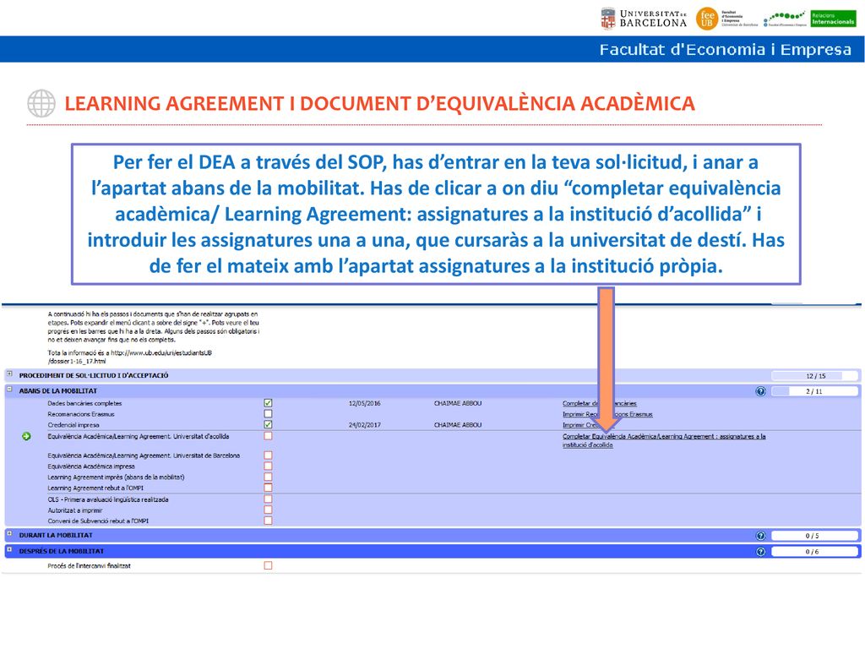Viewport: 865px width, 649px height.
Task: Click the date 12/05/2016
Action: (365, 403)
